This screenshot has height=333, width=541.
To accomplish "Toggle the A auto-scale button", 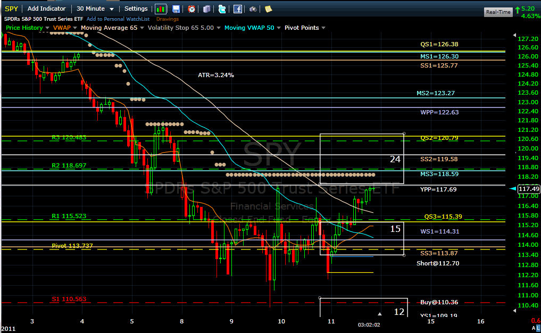I will 534,328.
